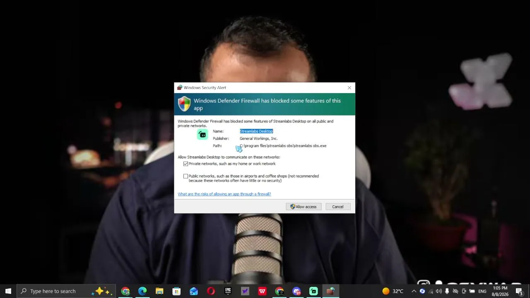This screenshot has width=530, height=298.
Task: Open the Discord icon in the taskbar
Action: (296, 291)
